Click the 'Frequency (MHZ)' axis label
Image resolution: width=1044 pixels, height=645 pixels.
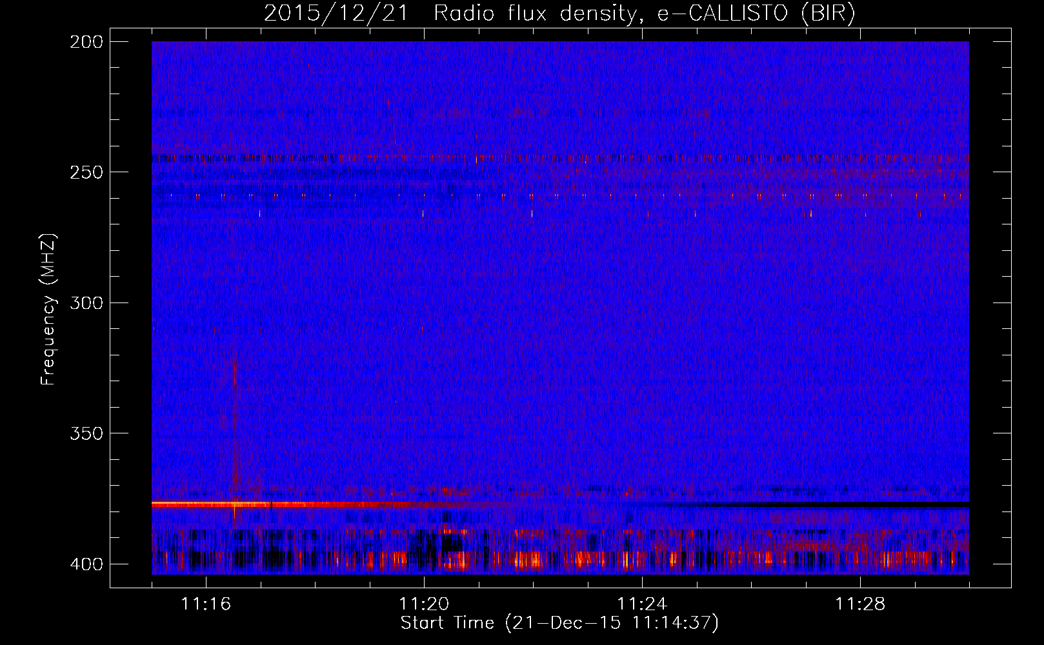pyautogui.click(x=48, y=310)
